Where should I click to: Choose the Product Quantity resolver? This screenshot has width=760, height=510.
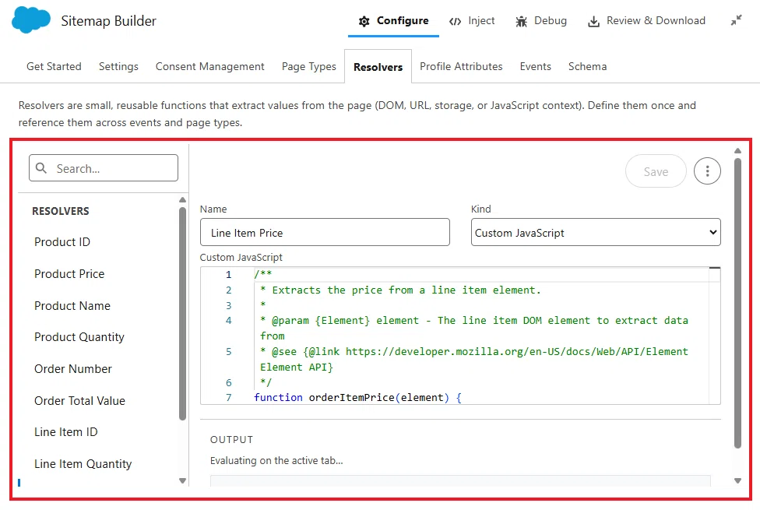tap(79, 337)
